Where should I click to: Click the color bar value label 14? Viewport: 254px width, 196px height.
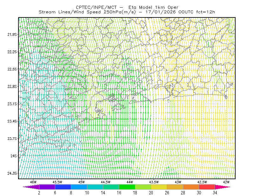103,193
